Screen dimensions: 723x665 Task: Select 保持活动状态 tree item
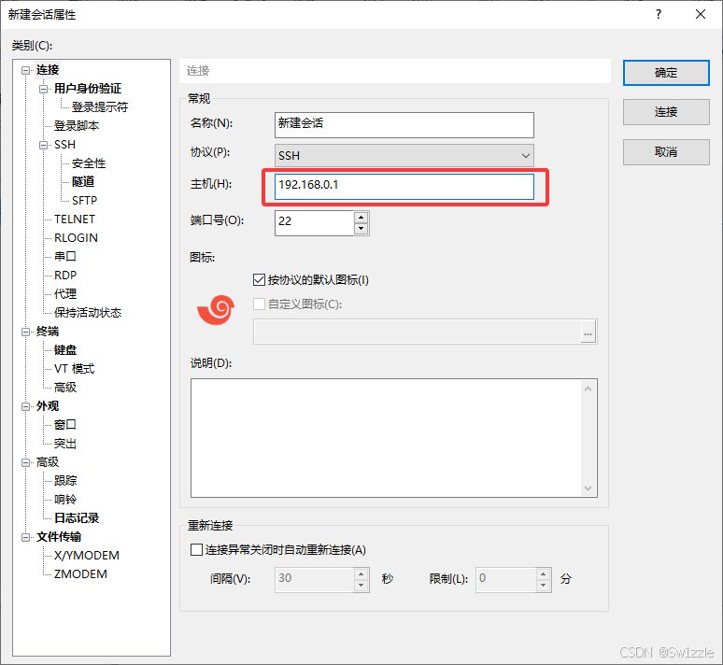(88, 313)
